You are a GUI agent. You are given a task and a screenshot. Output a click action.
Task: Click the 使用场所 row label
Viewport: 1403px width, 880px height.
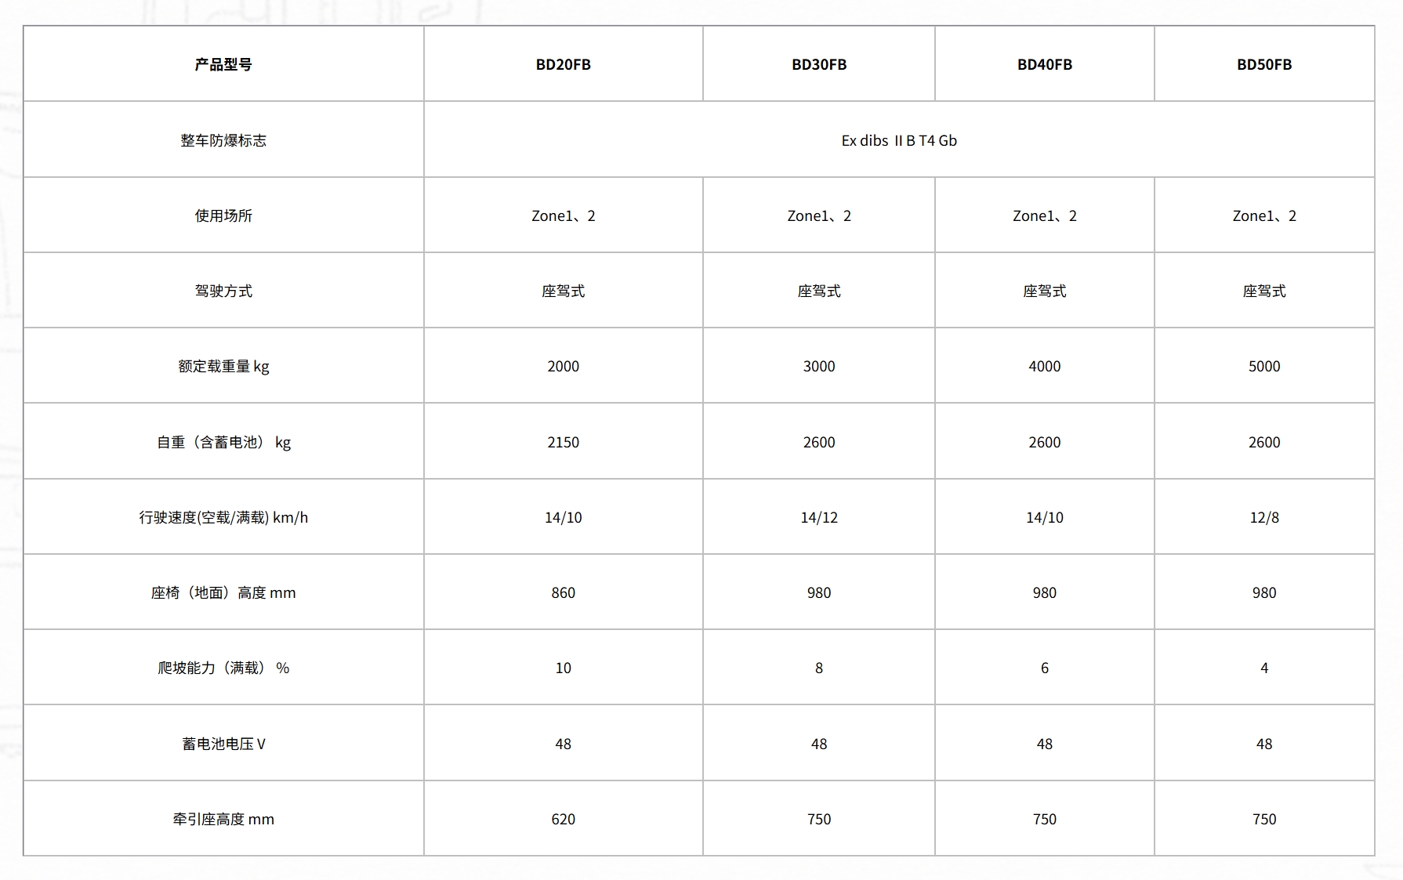(x=223, y=215)
